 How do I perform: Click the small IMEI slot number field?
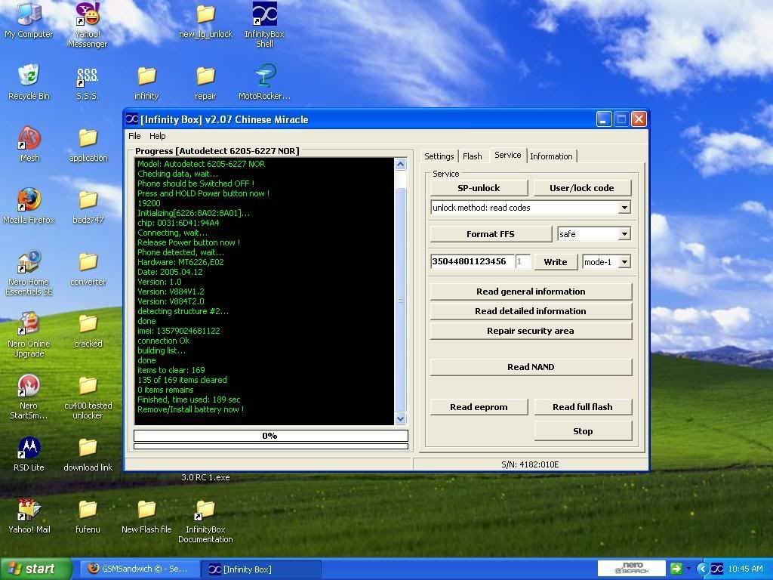pos(522,261)
